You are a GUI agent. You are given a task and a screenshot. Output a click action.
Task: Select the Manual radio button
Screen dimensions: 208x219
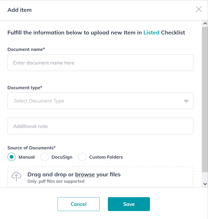coord(12,157)
